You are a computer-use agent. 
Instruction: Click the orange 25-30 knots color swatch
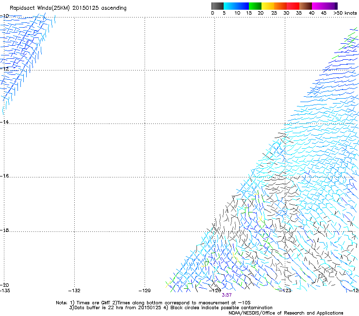click(280, 6)
